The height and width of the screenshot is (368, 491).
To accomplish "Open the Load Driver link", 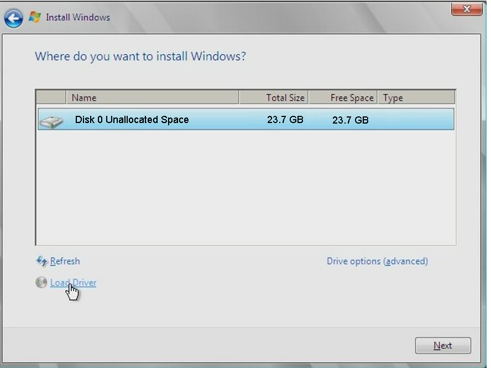I will coord(73,282).
